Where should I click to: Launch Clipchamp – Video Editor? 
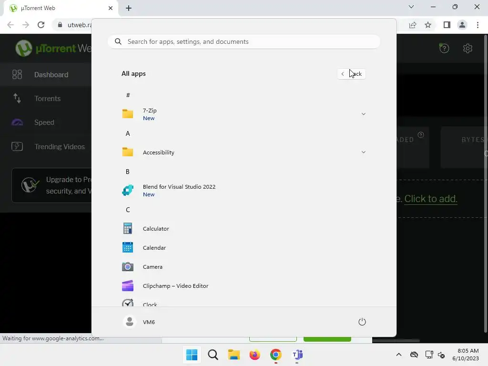click(244, 286)
